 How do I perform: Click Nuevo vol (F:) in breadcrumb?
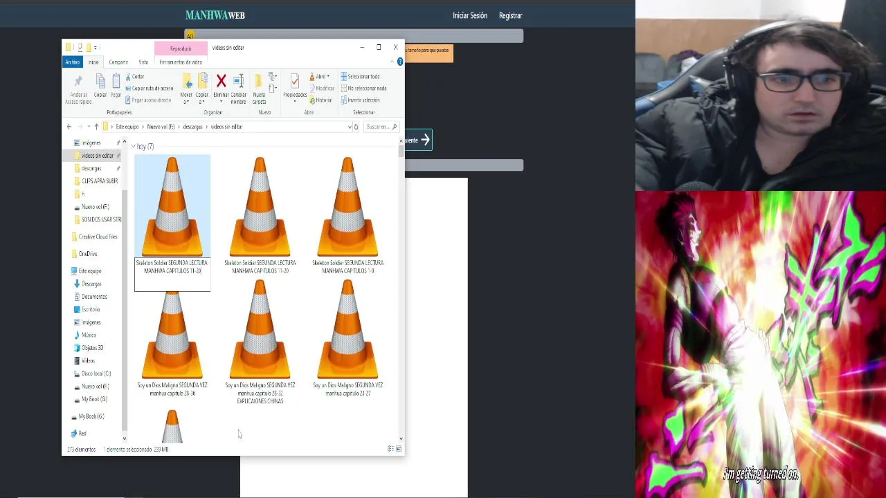[161, 127]
